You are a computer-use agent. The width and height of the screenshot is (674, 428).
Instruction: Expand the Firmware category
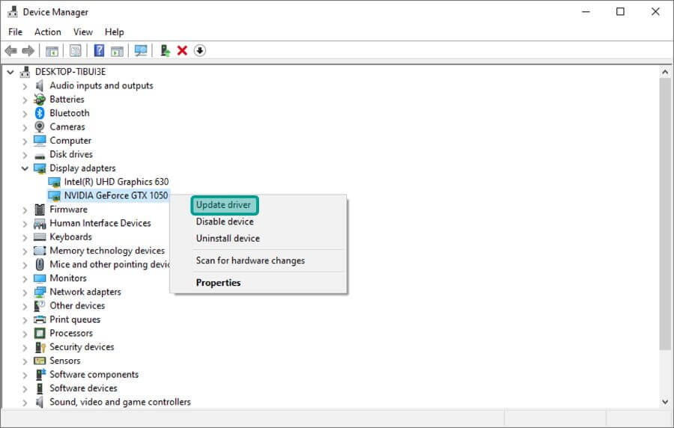coord(25,210)
